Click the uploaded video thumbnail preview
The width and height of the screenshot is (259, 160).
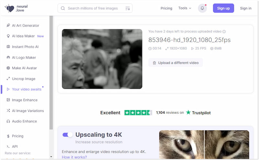102,59
